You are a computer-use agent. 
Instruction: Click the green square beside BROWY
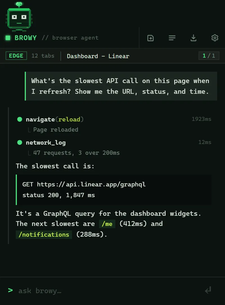(x=8, y=38)
